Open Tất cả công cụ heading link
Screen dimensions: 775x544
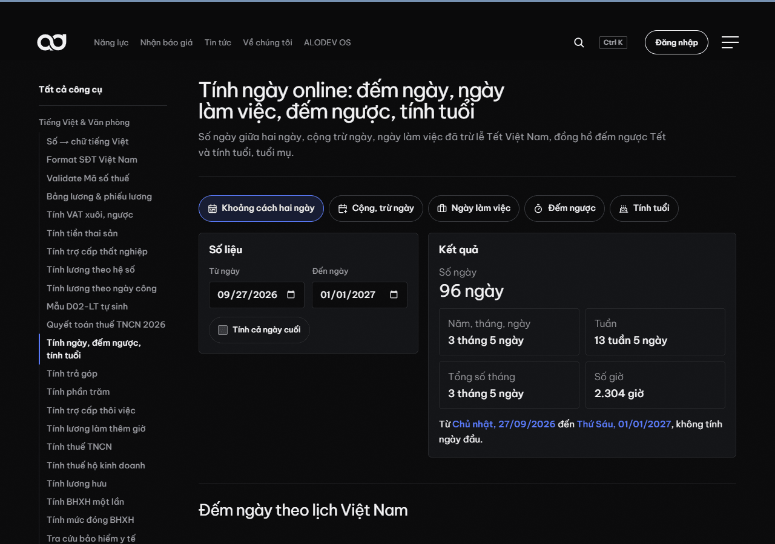click(70, 89)
